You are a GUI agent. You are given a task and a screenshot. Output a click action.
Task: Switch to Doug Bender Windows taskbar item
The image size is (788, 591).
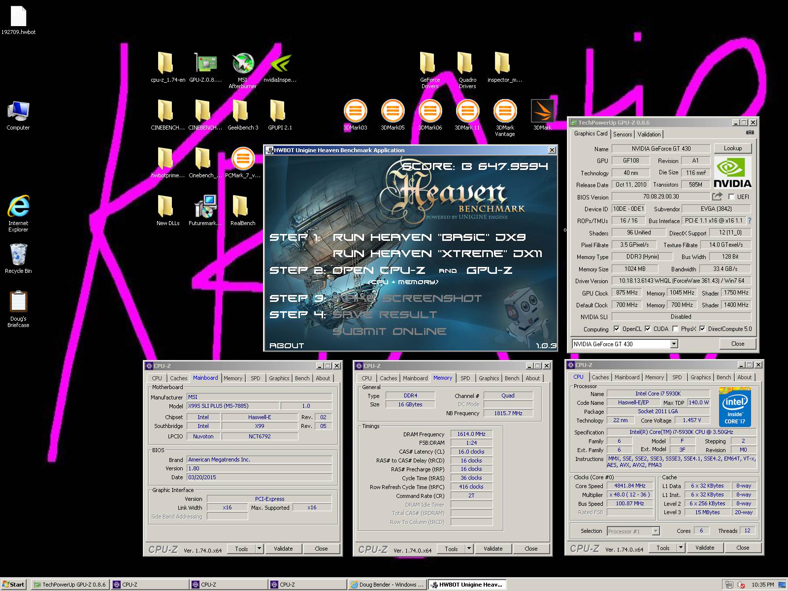pos(387,585)
